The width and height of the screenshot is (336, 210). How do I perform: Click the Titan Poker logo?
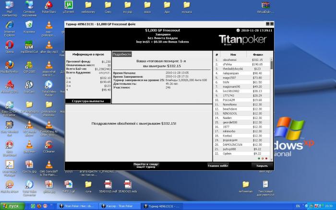point(242,40)
